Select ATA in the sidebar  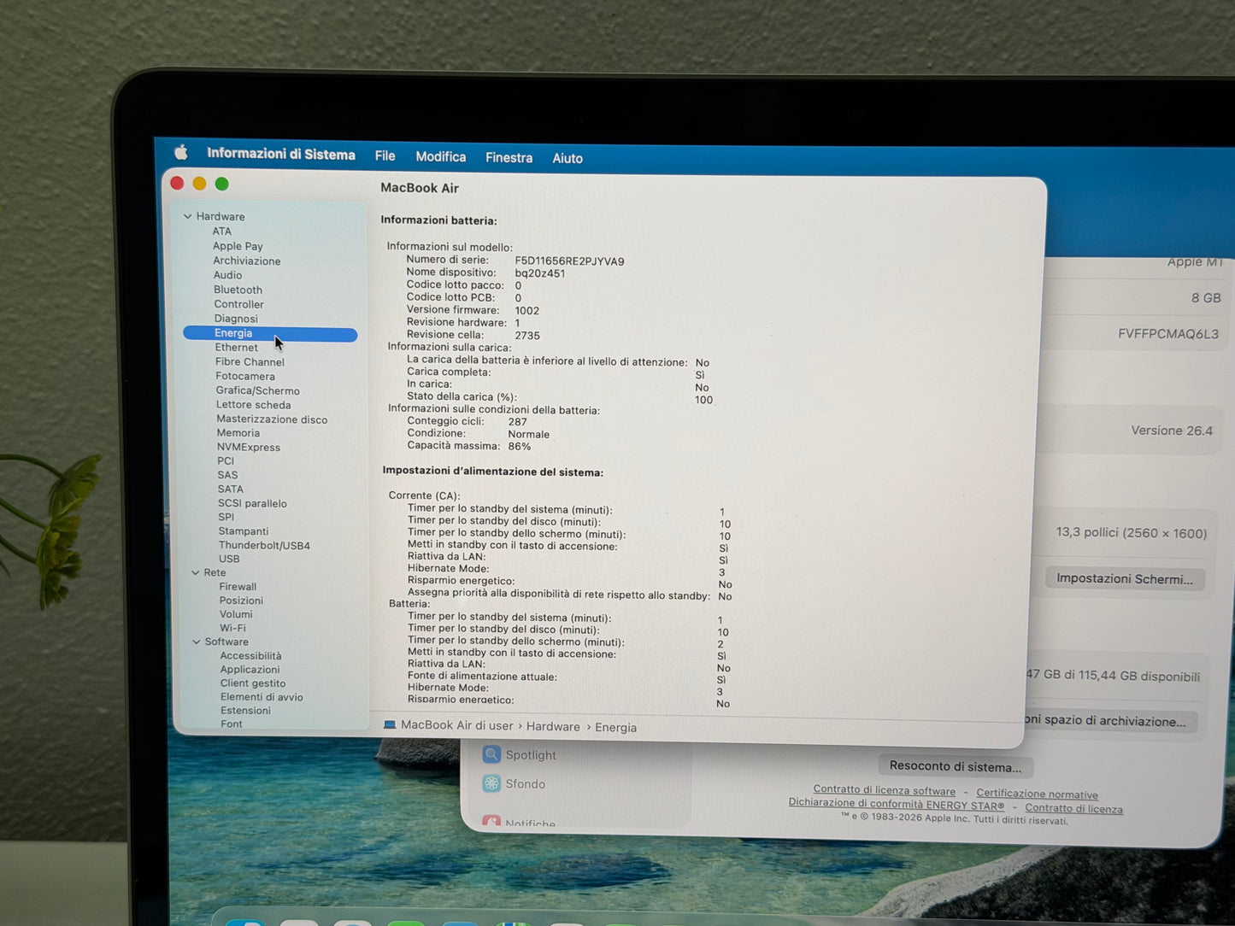(x=222, y=231)
